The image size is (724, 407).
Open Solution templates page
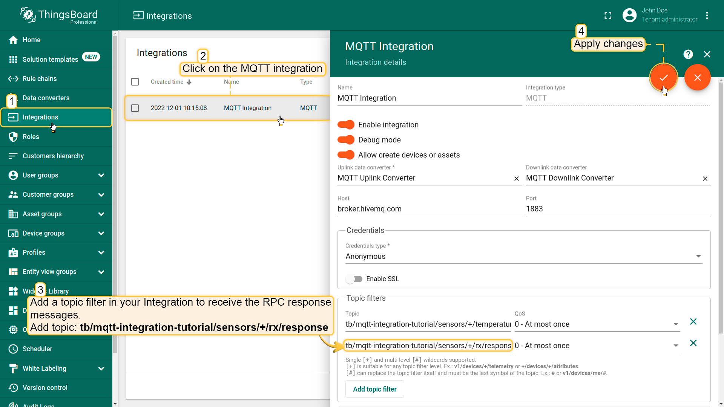click(56, 59)
